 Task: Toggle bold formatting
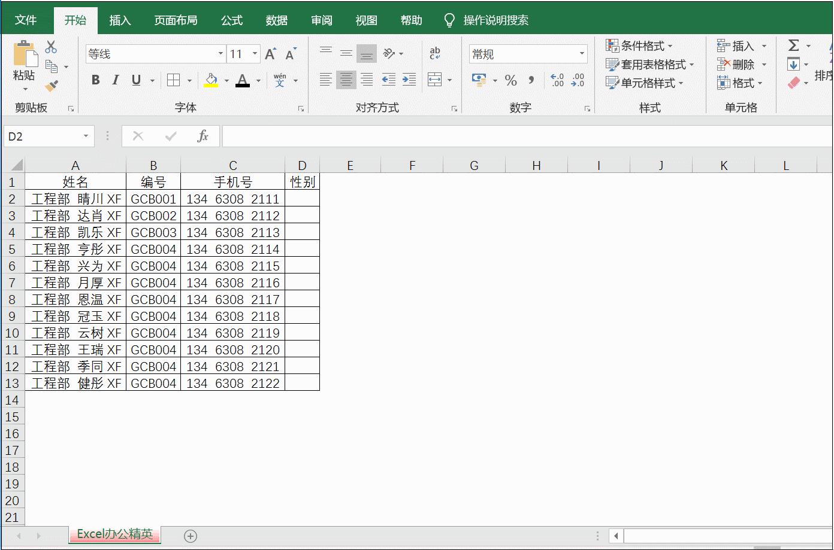pos(95,80)
